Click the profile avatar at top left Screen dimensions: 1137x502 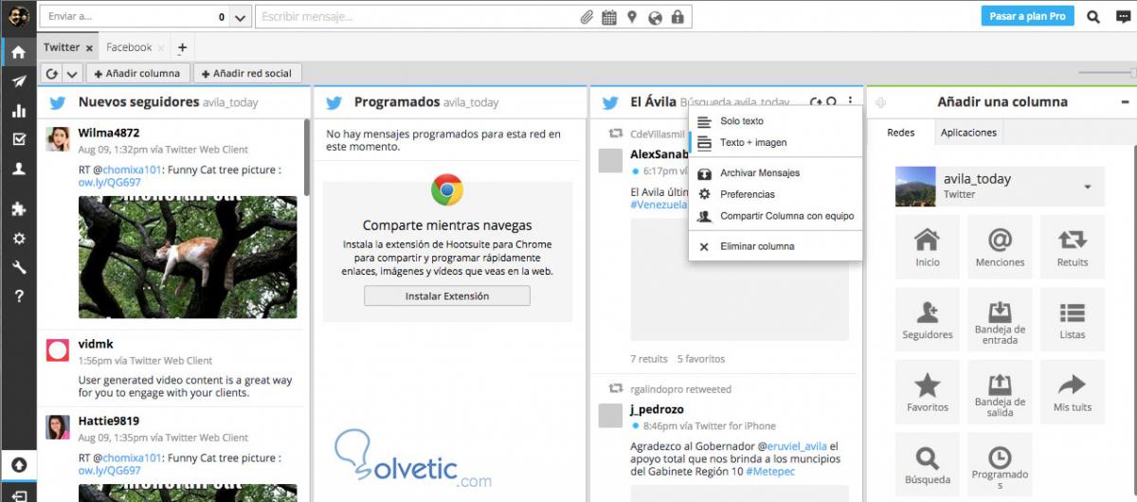19,16
